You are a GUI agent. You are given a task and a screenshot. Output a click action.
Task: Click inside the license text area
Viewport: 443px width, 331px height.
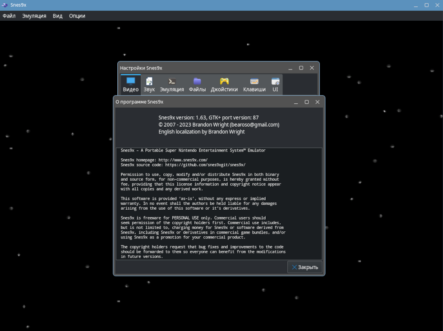point(219,204)
